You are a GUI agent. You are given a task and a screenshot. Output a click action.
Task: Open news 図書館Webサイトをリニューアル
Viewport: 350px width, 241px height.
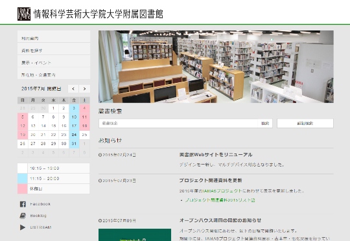(x=216, y=155)
